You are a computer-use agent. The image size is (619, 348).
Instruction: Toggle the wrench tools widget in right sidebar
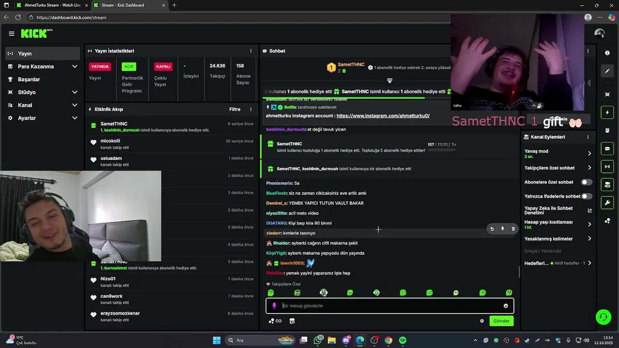(x=607, y=203)
